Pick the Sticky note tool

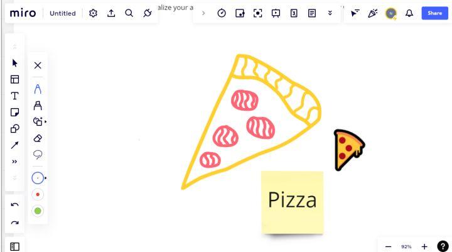14,112
